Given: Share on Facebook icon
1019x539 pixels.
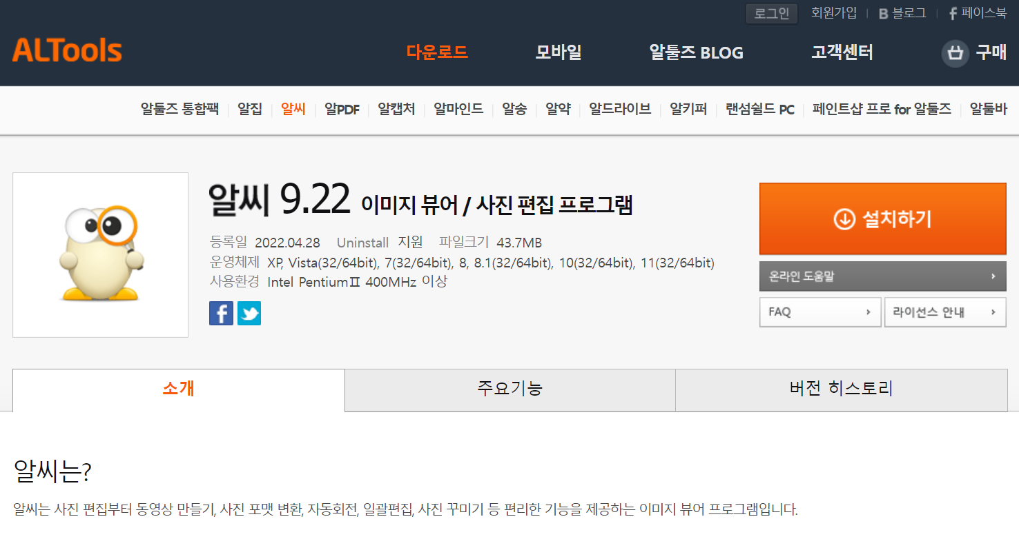Looking at the screenshot, I should [221, 313].
